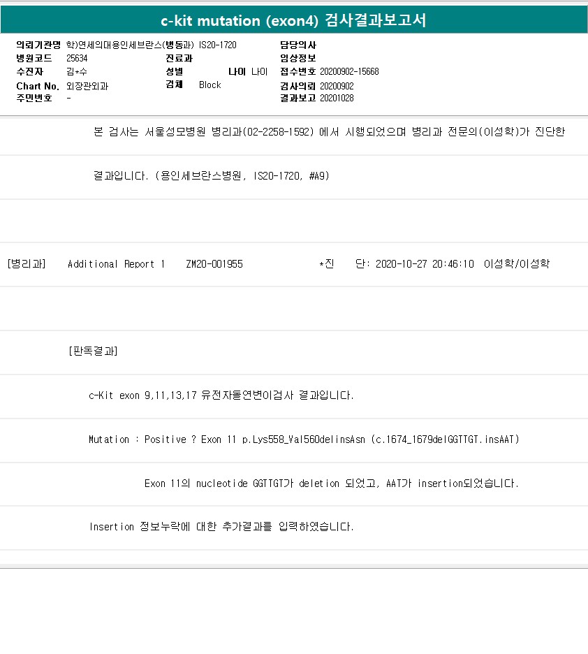Select report date '20201028'
Image resolution: width=588 pixels, height=654 pixels.
click(337, 98)
